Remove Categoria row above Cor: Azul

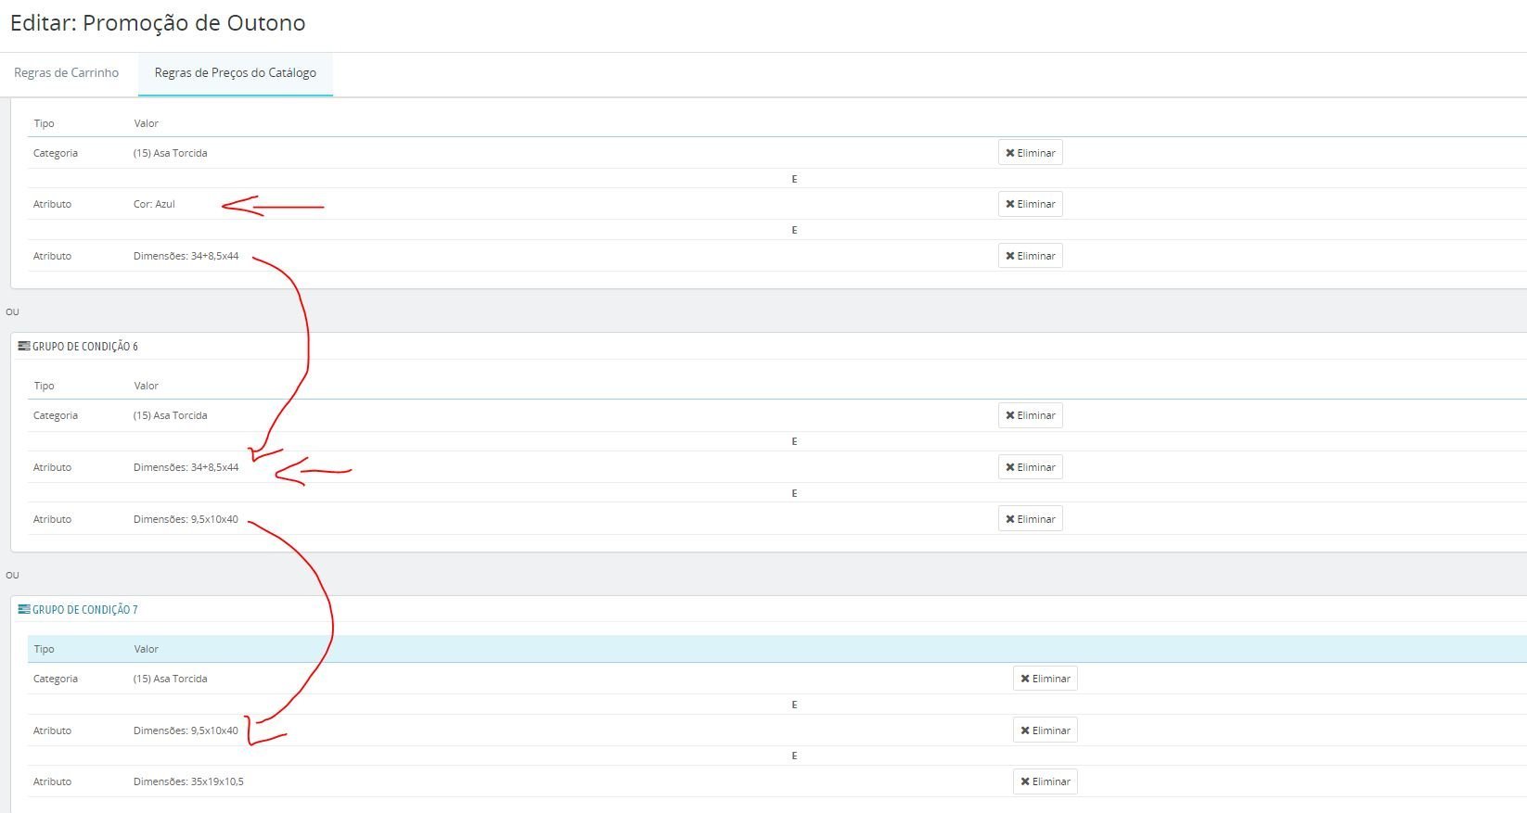click(x=1030, y=153)
